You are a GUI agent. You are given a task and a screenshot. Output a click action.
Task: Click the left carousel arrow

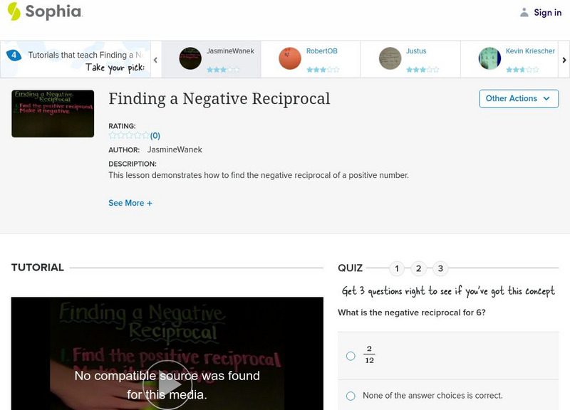click(155, 60)
